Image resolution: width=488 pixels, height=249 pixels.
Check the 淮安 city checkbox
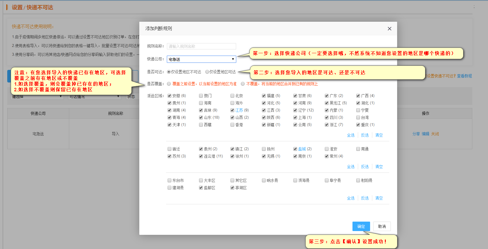tap(327, 149)
